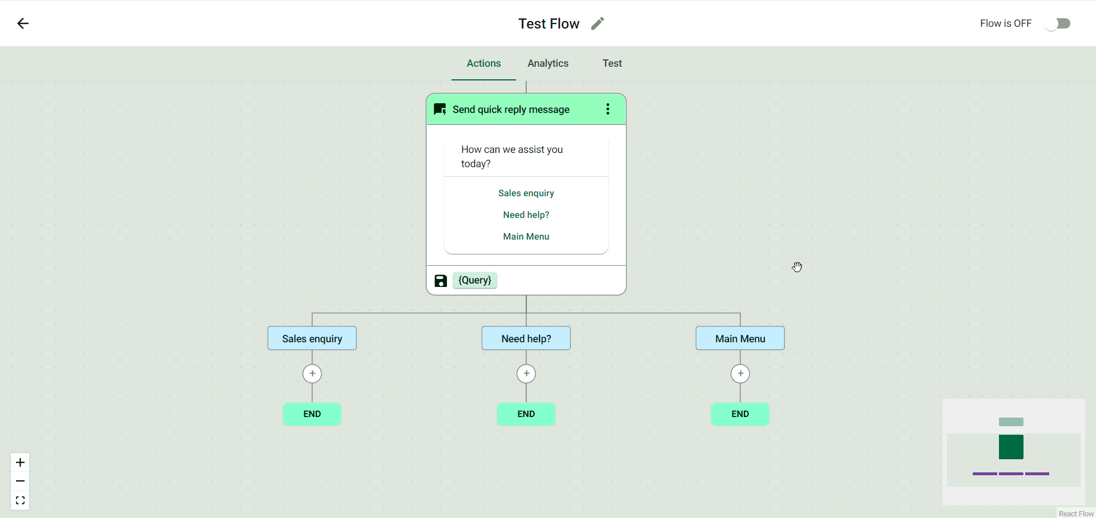Add step under Need help? branch
Image resolution: width=1096 pixels, height=518 pixels.
coord(526,374)
